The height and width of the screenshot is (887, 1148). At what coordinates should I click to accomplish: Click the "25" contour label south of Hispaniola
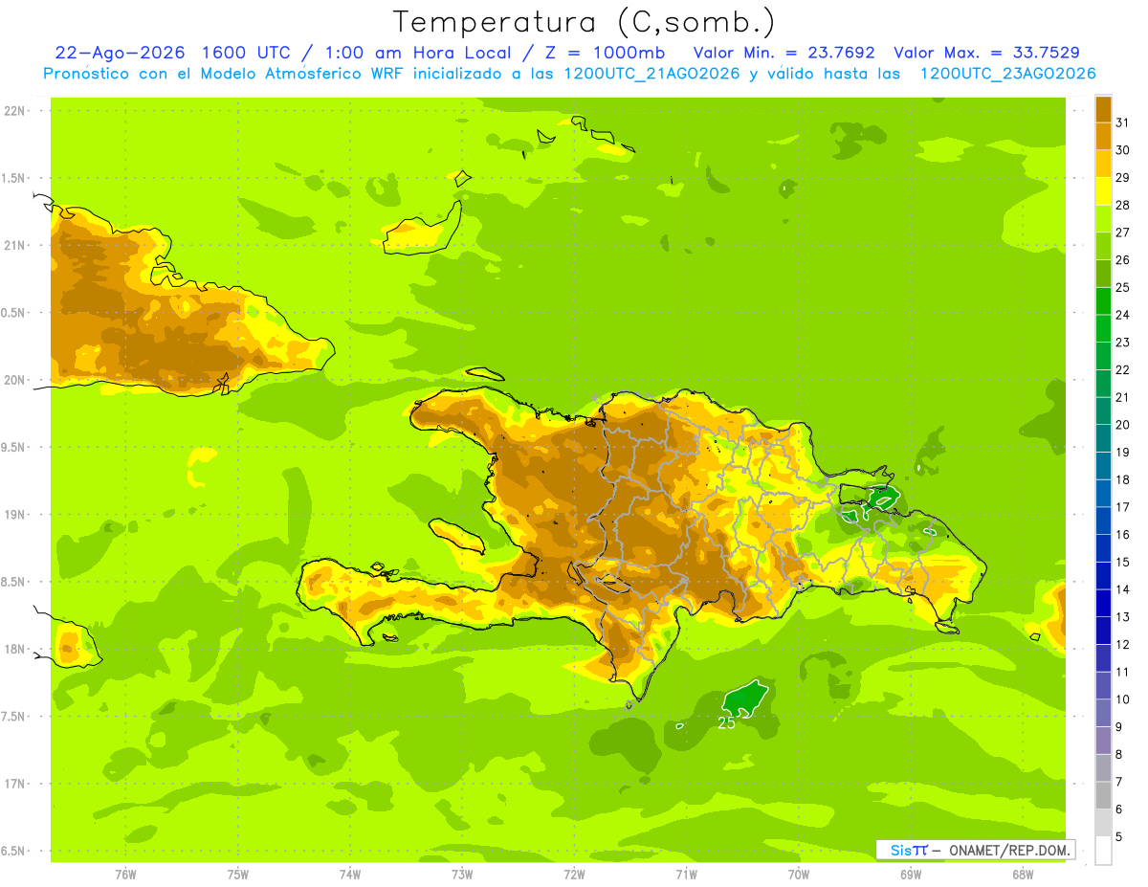click(726, 722)
